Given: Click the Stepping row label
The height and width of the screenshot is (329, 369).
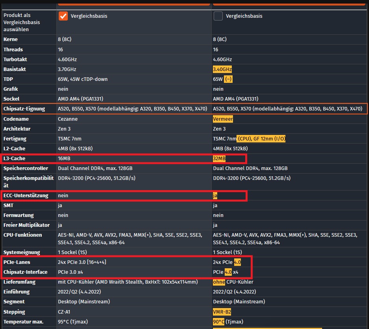Looking at the screenshot, I should coord(14,312).
